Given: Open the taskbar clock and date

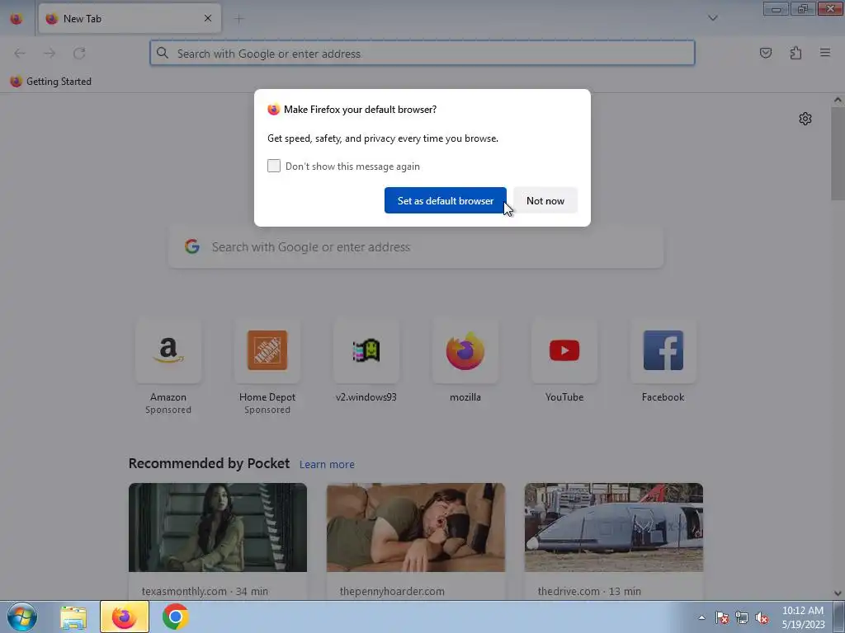Looking at the screenshot, I should pyautogui.click(x=803, y=617).
